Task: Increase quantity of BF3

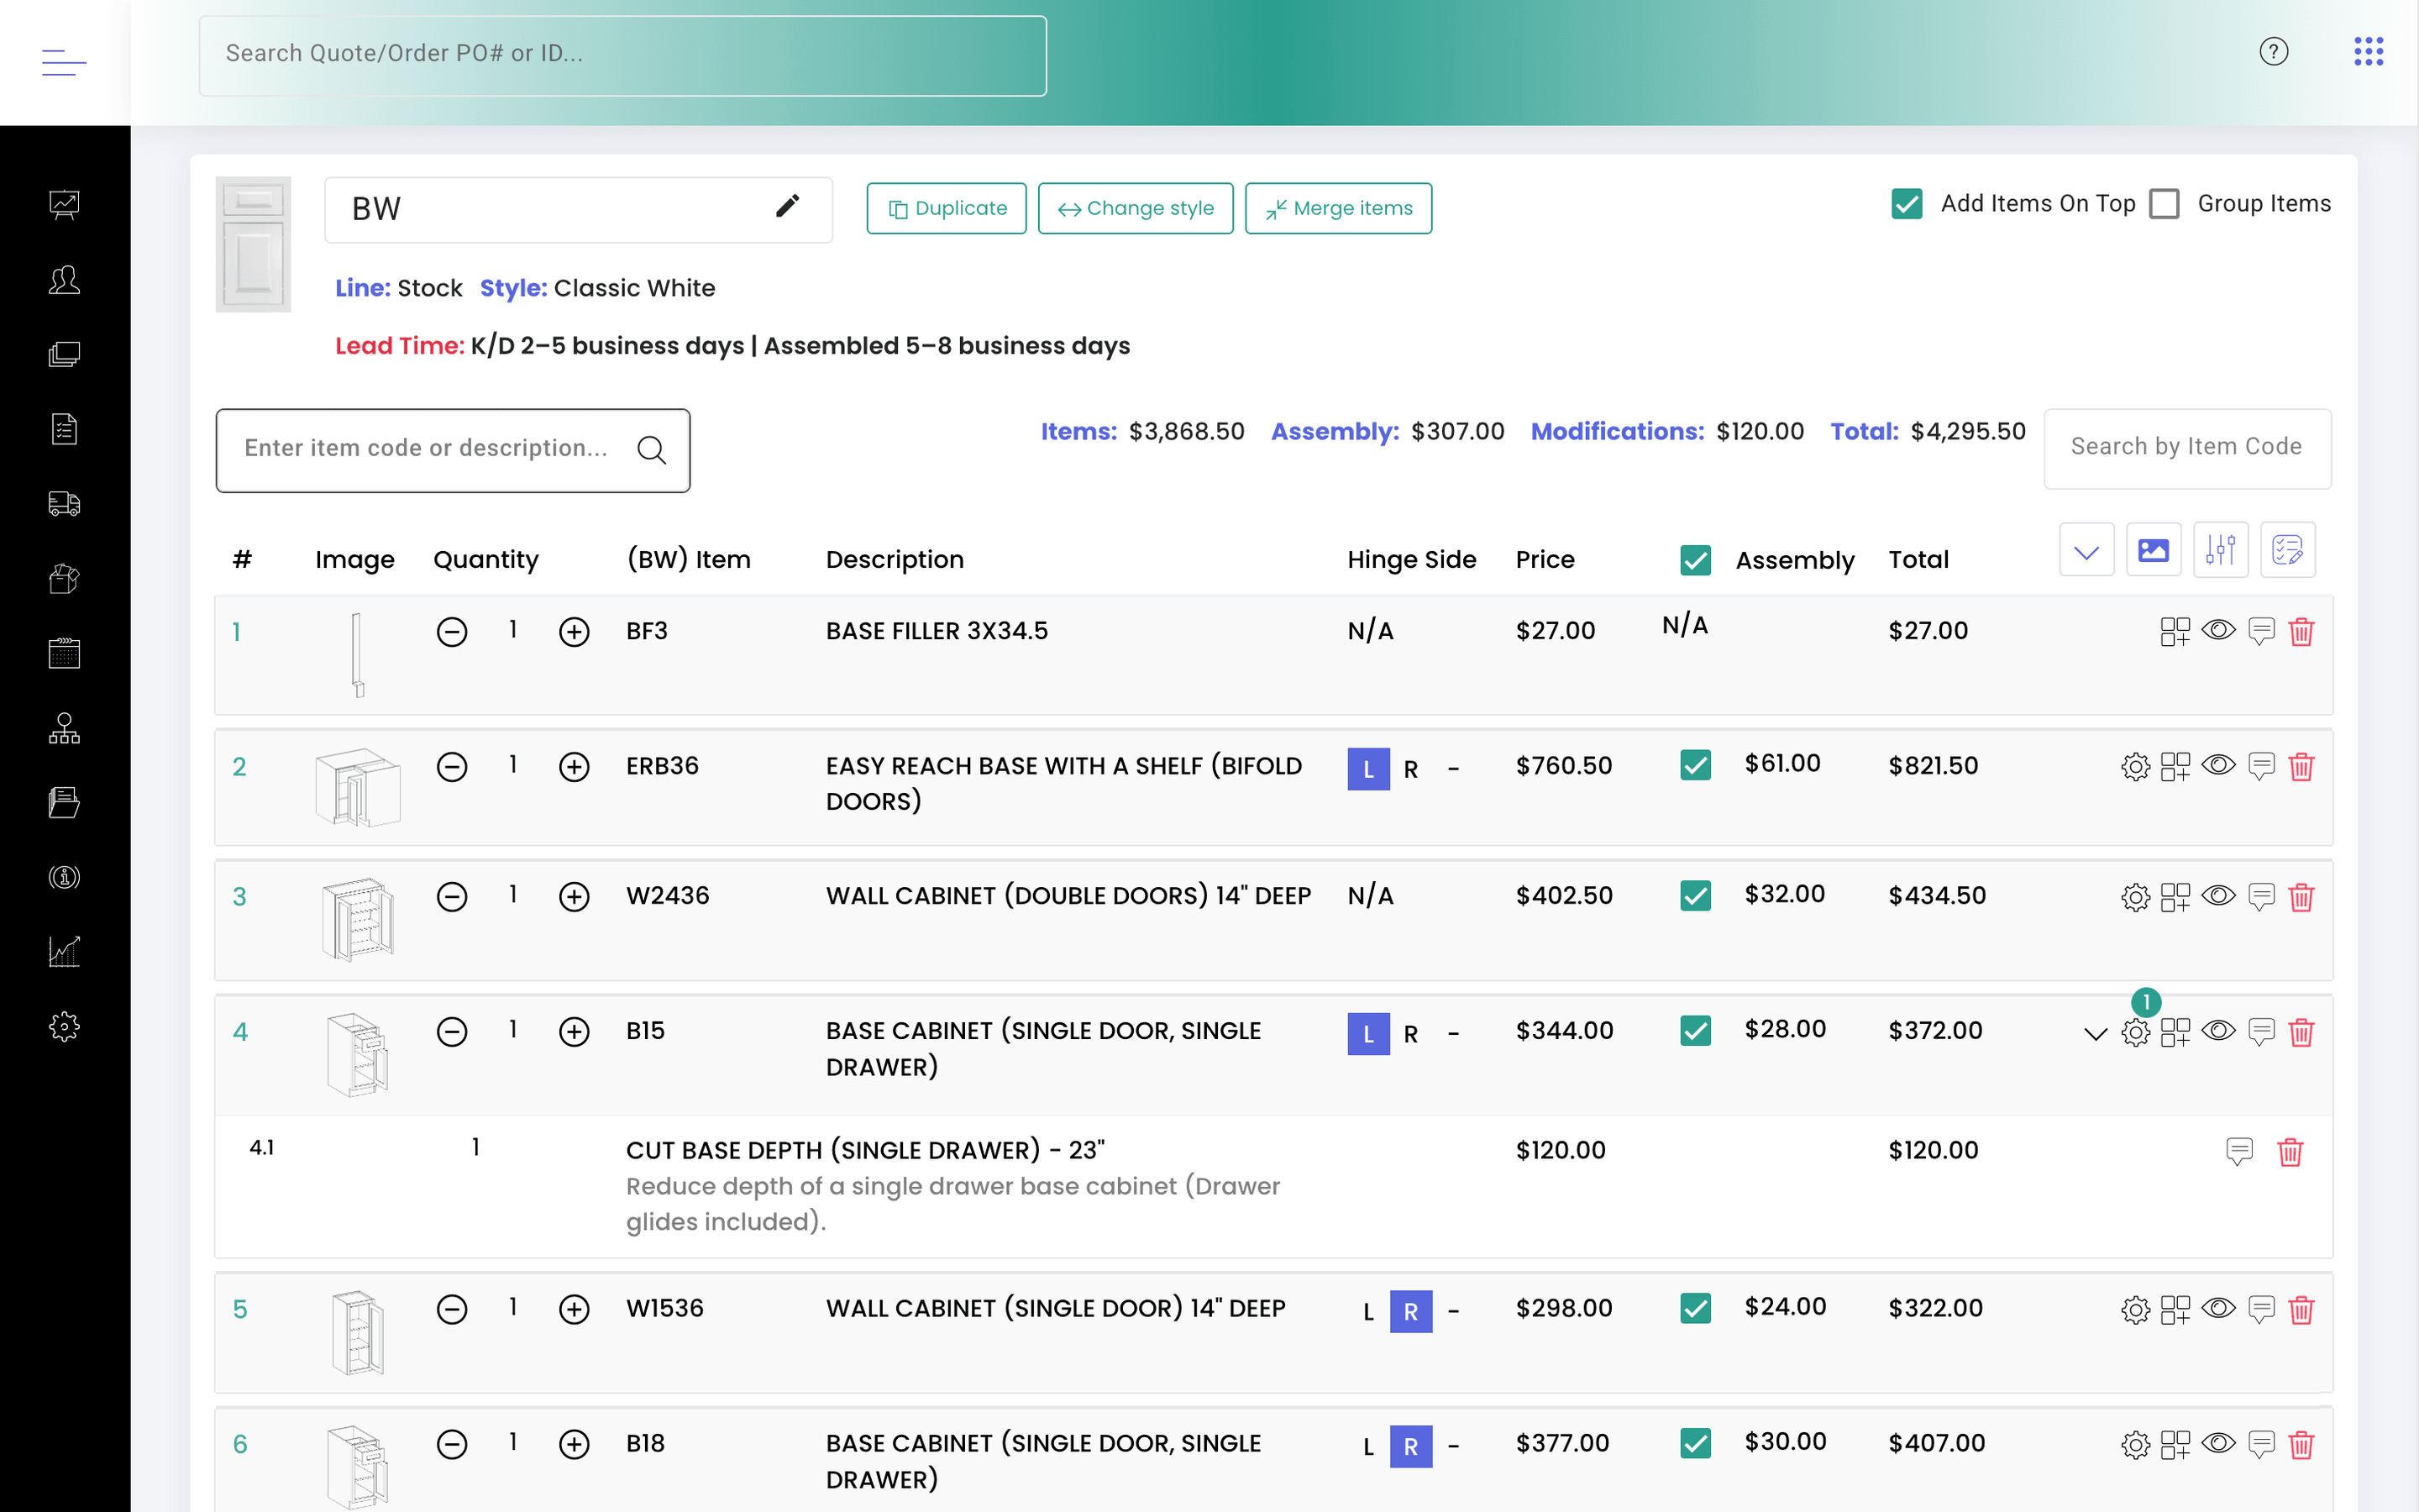Action: (x=574, y=632)
